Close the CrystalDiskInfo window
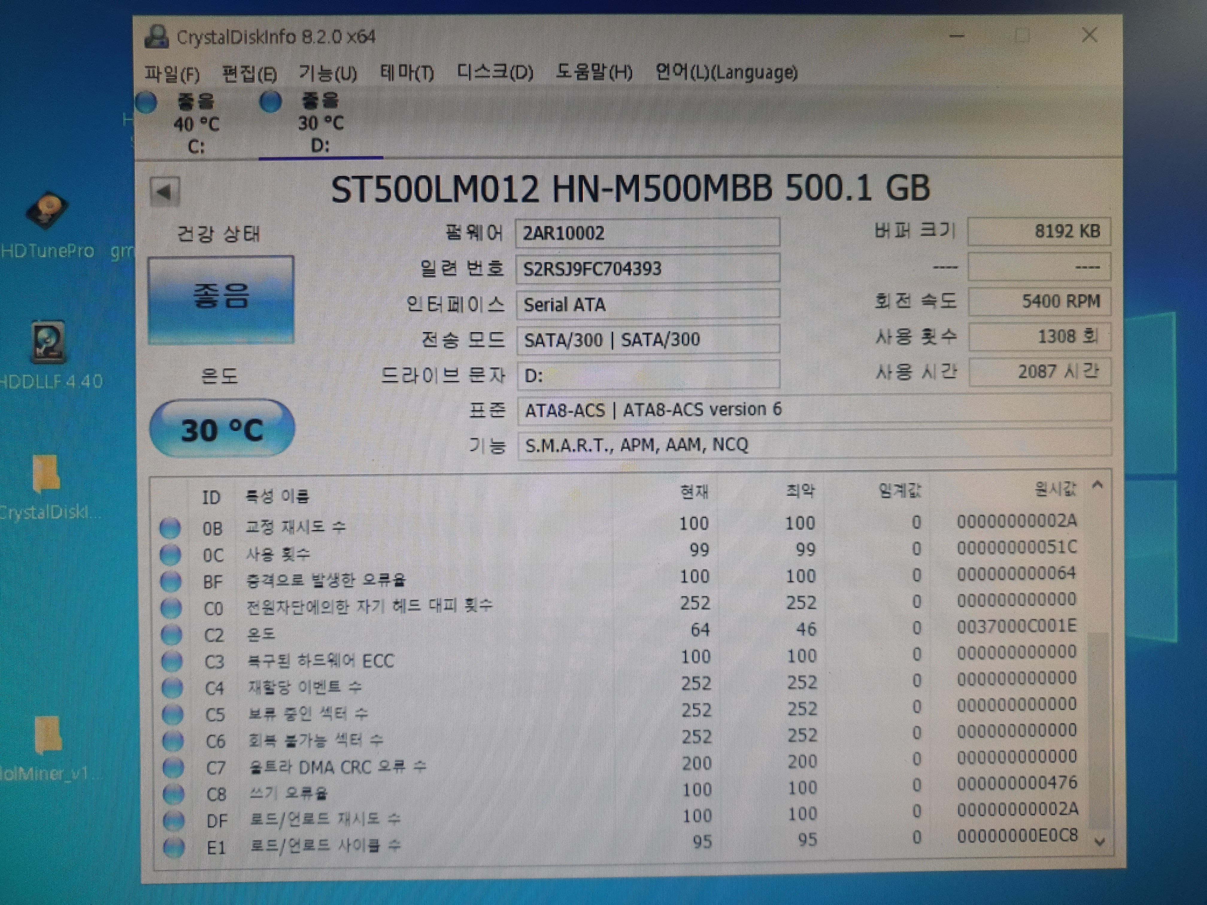Image resolution: width=1207 pixels, height=905 pixels. (1090, 35)
